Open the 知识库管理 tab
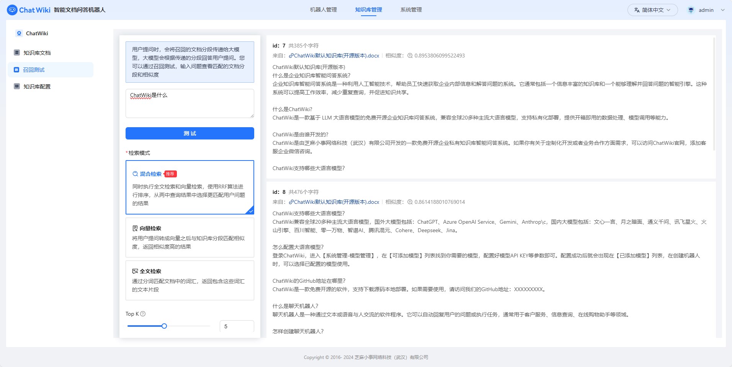732x367 pixels. click(369, 10)
